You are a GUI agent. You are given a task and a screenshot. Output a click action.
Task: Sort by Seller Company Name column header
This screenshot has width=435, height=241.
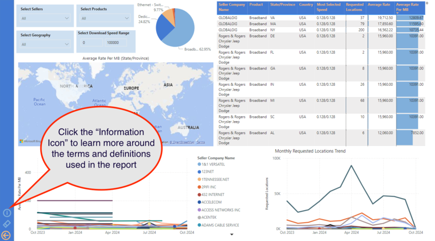point(231,7)
